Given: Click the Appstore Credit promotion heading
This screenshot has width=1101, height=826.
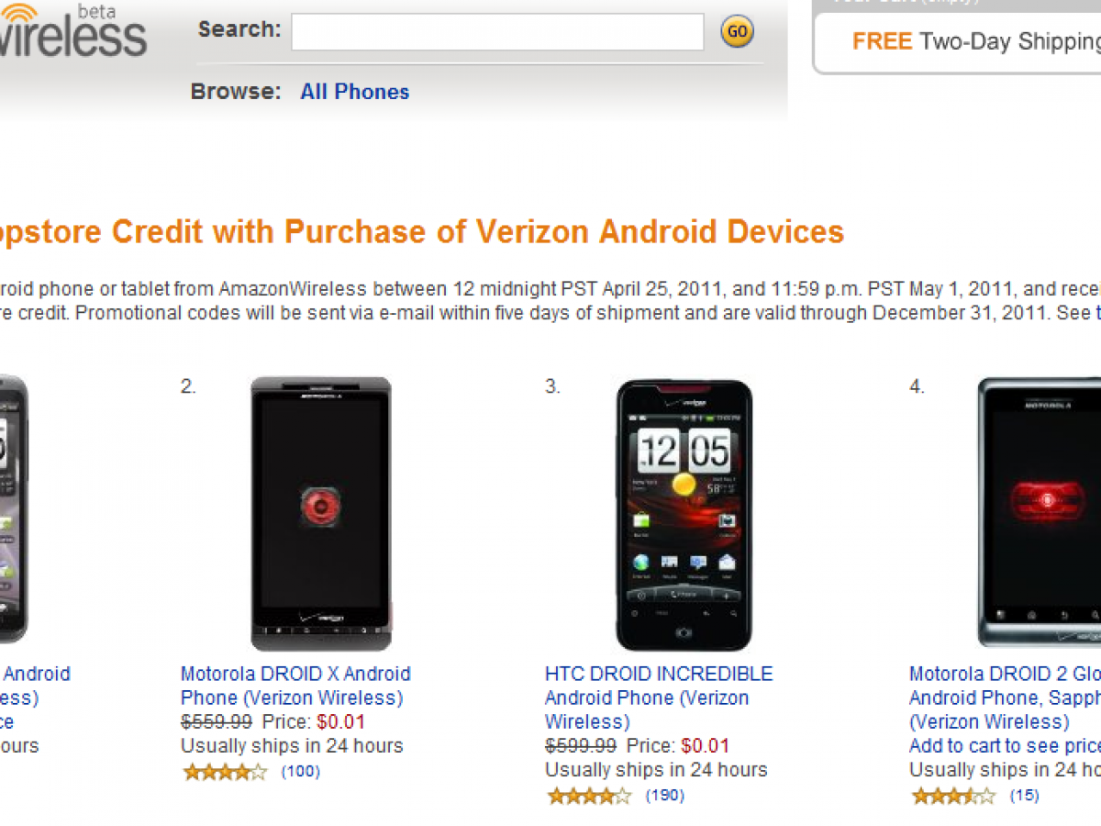Looking at the screenshot, I should (420, 231).
